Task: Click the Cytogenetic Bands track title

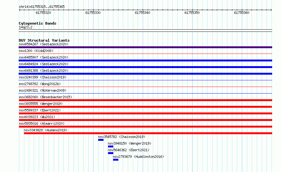Action: point(38,23)
